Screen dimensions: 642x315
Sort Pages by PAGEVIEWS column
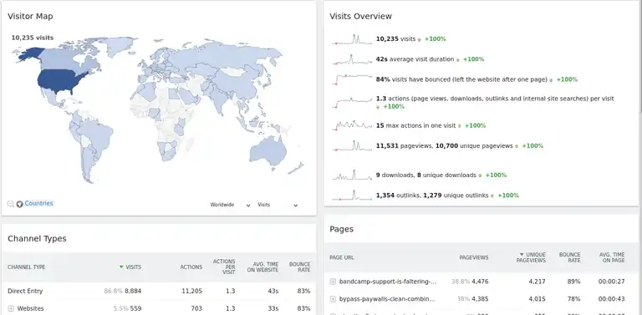pyautogui.click(x=474, y=257)
